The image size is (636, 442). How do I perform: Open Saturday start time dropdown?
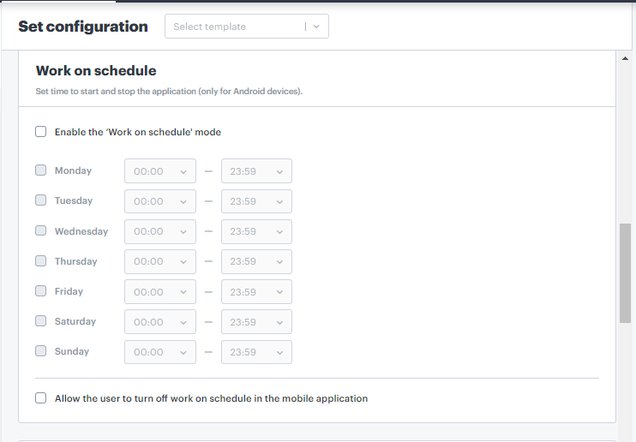coord(160,322)
